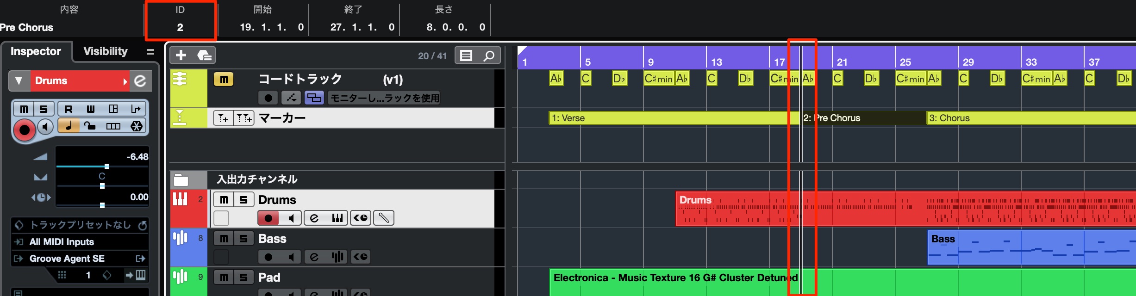
Task: Click the marker track icon
Action: click(x=180, y=117)
